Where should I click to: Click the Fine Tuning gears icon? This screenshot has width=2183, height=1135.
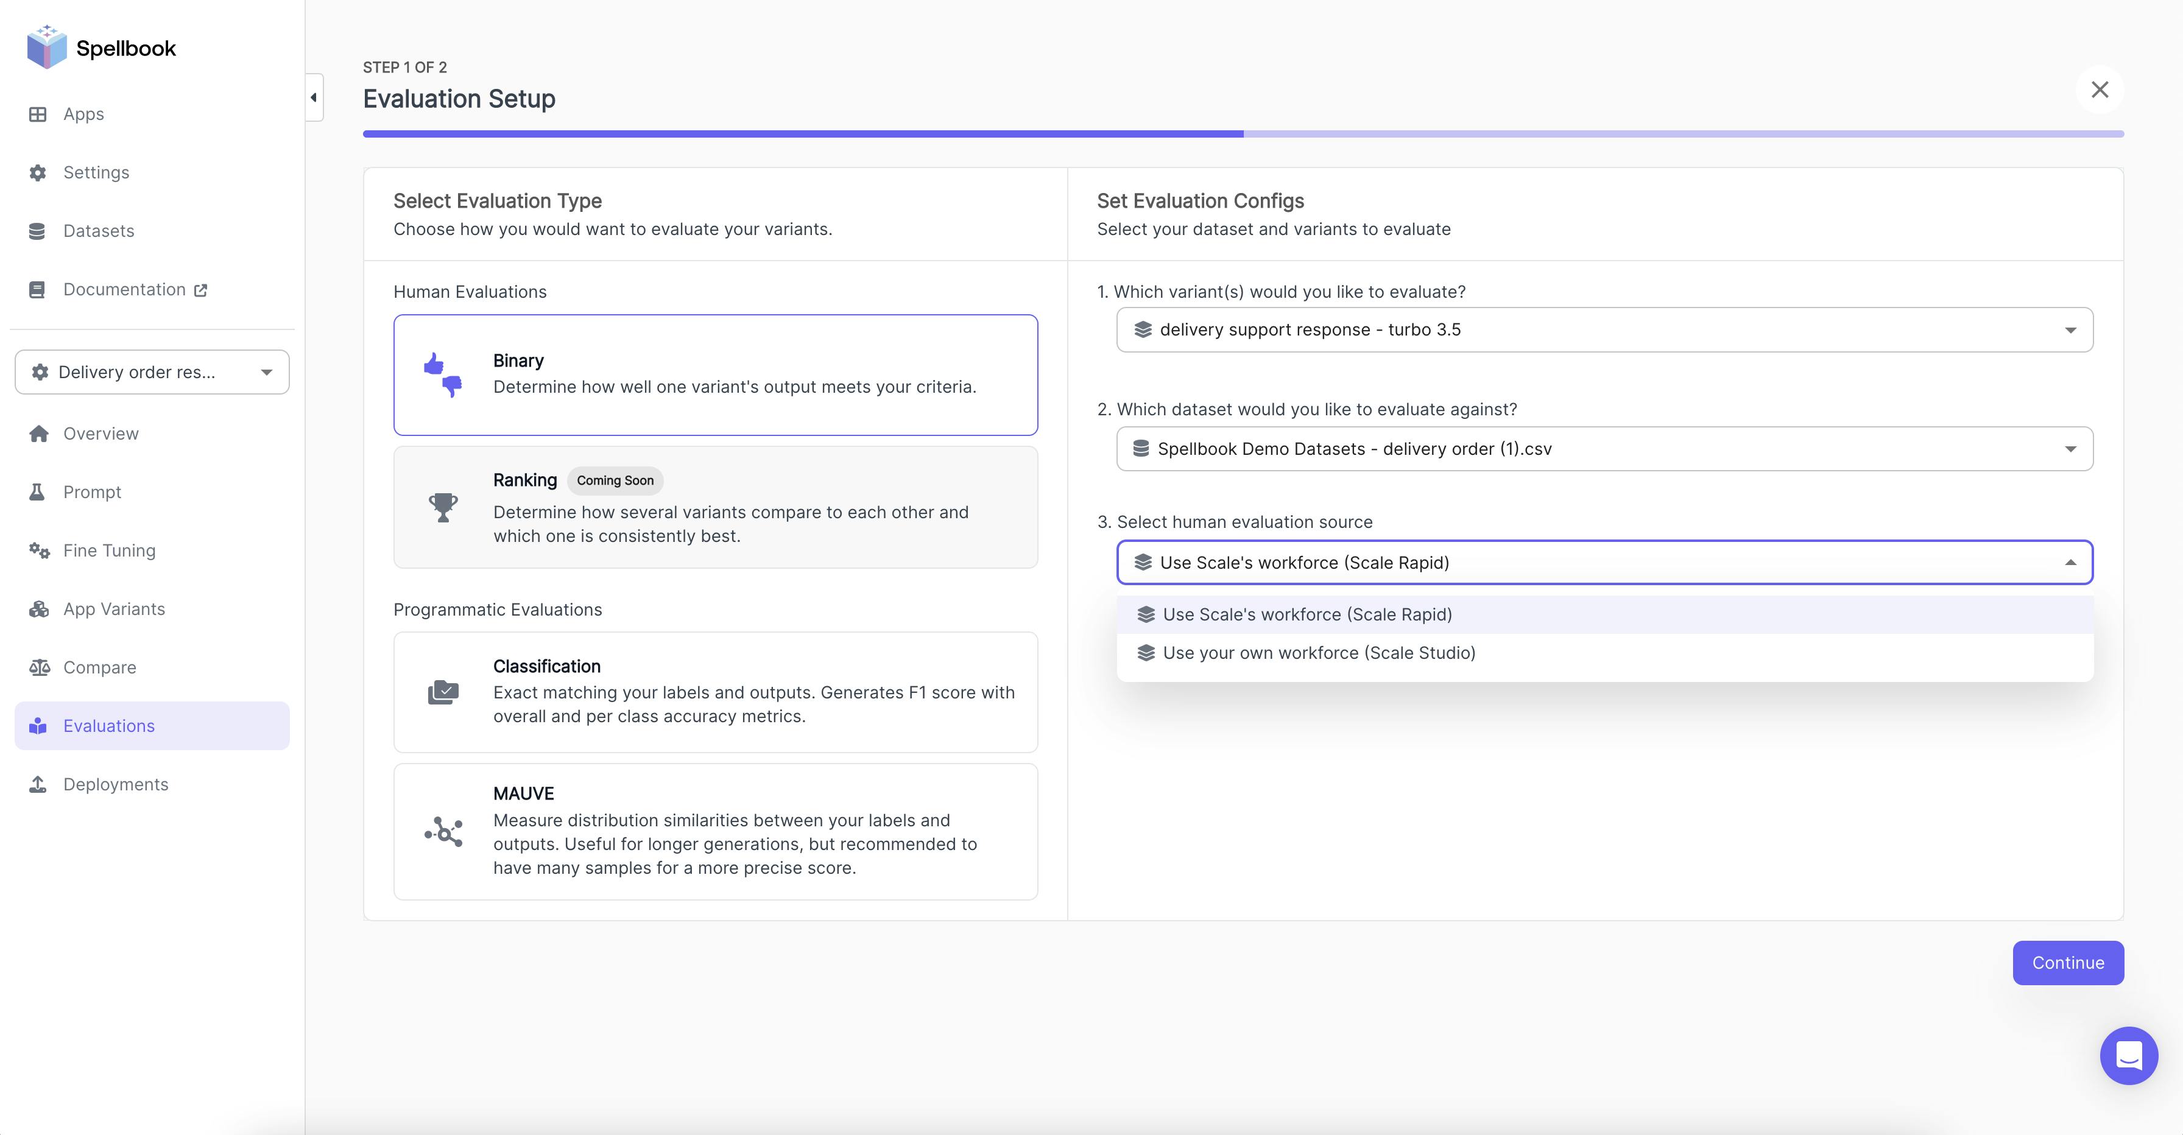39,550
